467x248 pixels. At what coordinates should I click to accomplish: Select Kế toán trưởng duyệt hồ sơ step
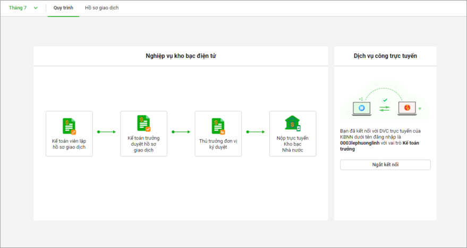[x=143, y=134]
